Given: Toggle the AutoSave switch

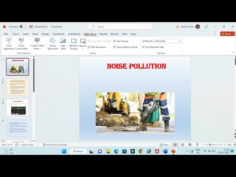Looking at the screenshot, I should pyautogui.click(x=23, y=27).
